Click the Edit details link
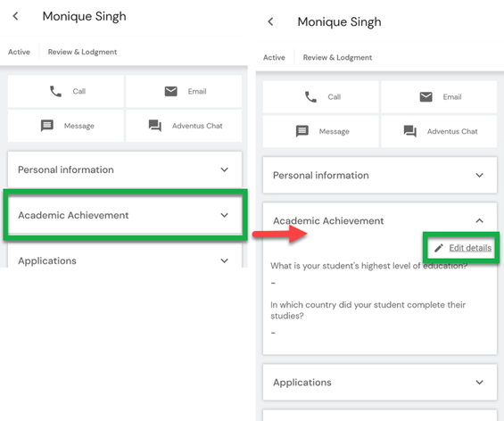This screenshot has height=421, width=504. (470, 248)
